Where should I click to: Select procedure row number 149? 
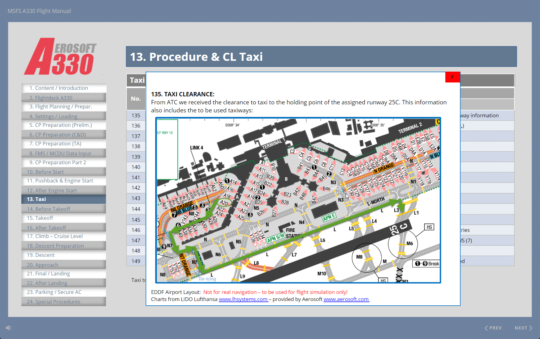coord(136,261)
